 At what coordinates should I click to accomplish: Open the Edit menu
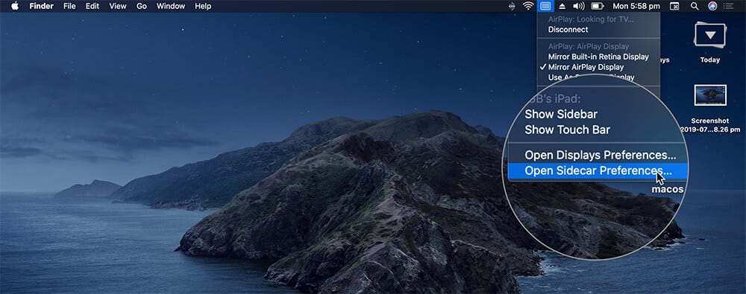[x=93, y=6]
